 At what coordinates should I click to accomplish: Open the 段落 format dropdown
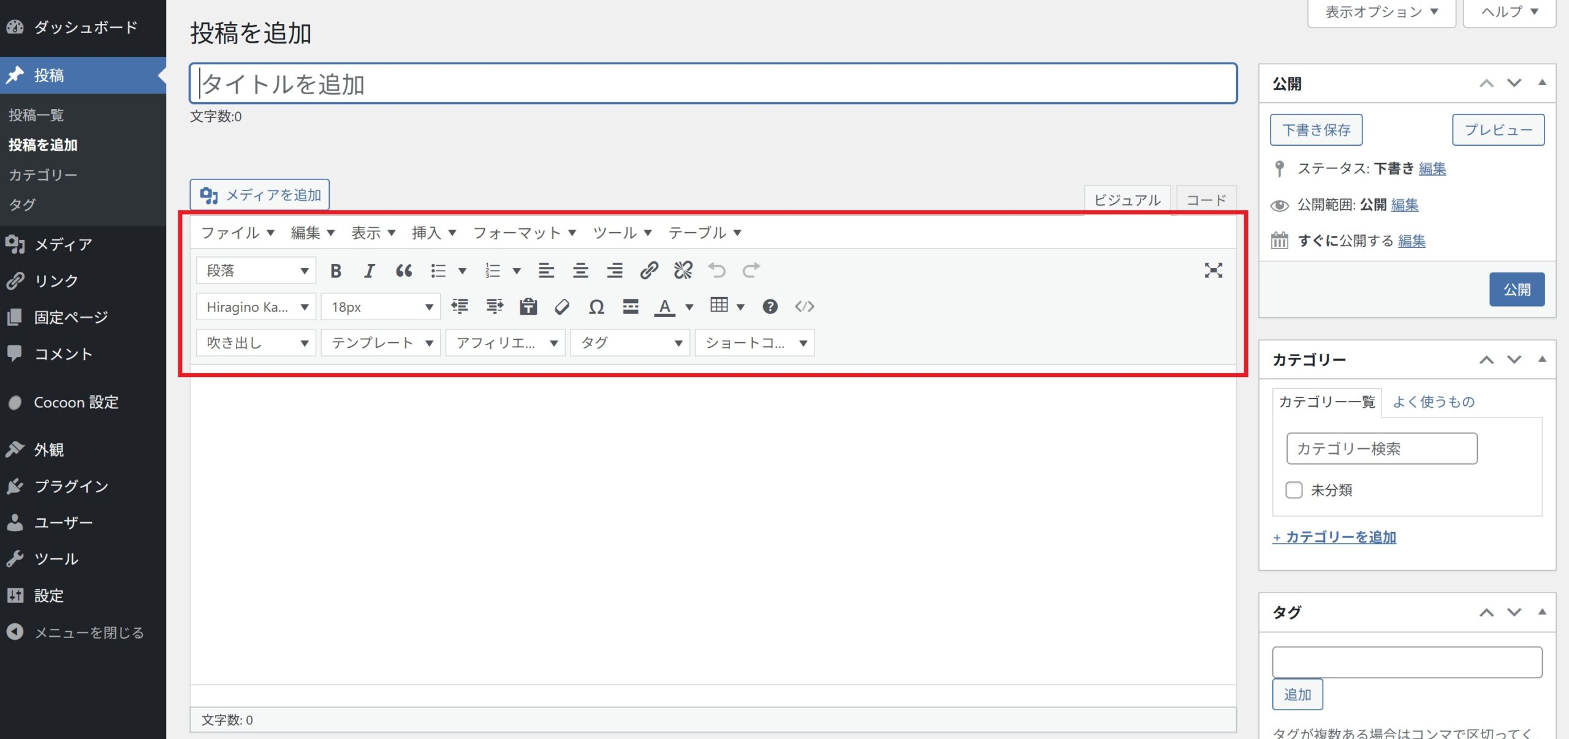point(256,271)
